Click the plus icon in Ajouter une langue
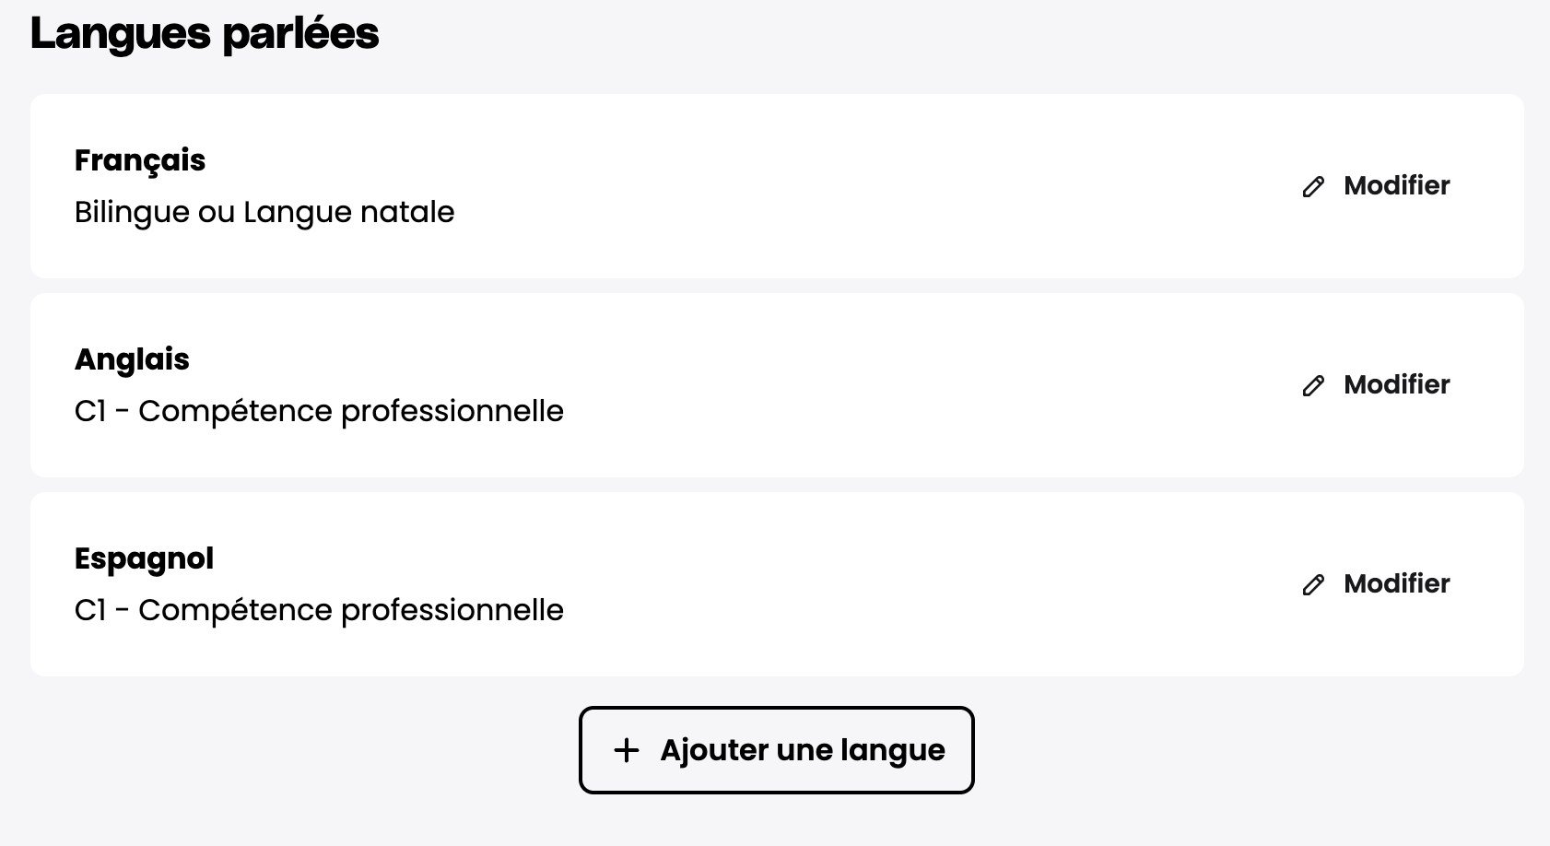This screenshot has height=846, width=1550. [x=627, y=750]
